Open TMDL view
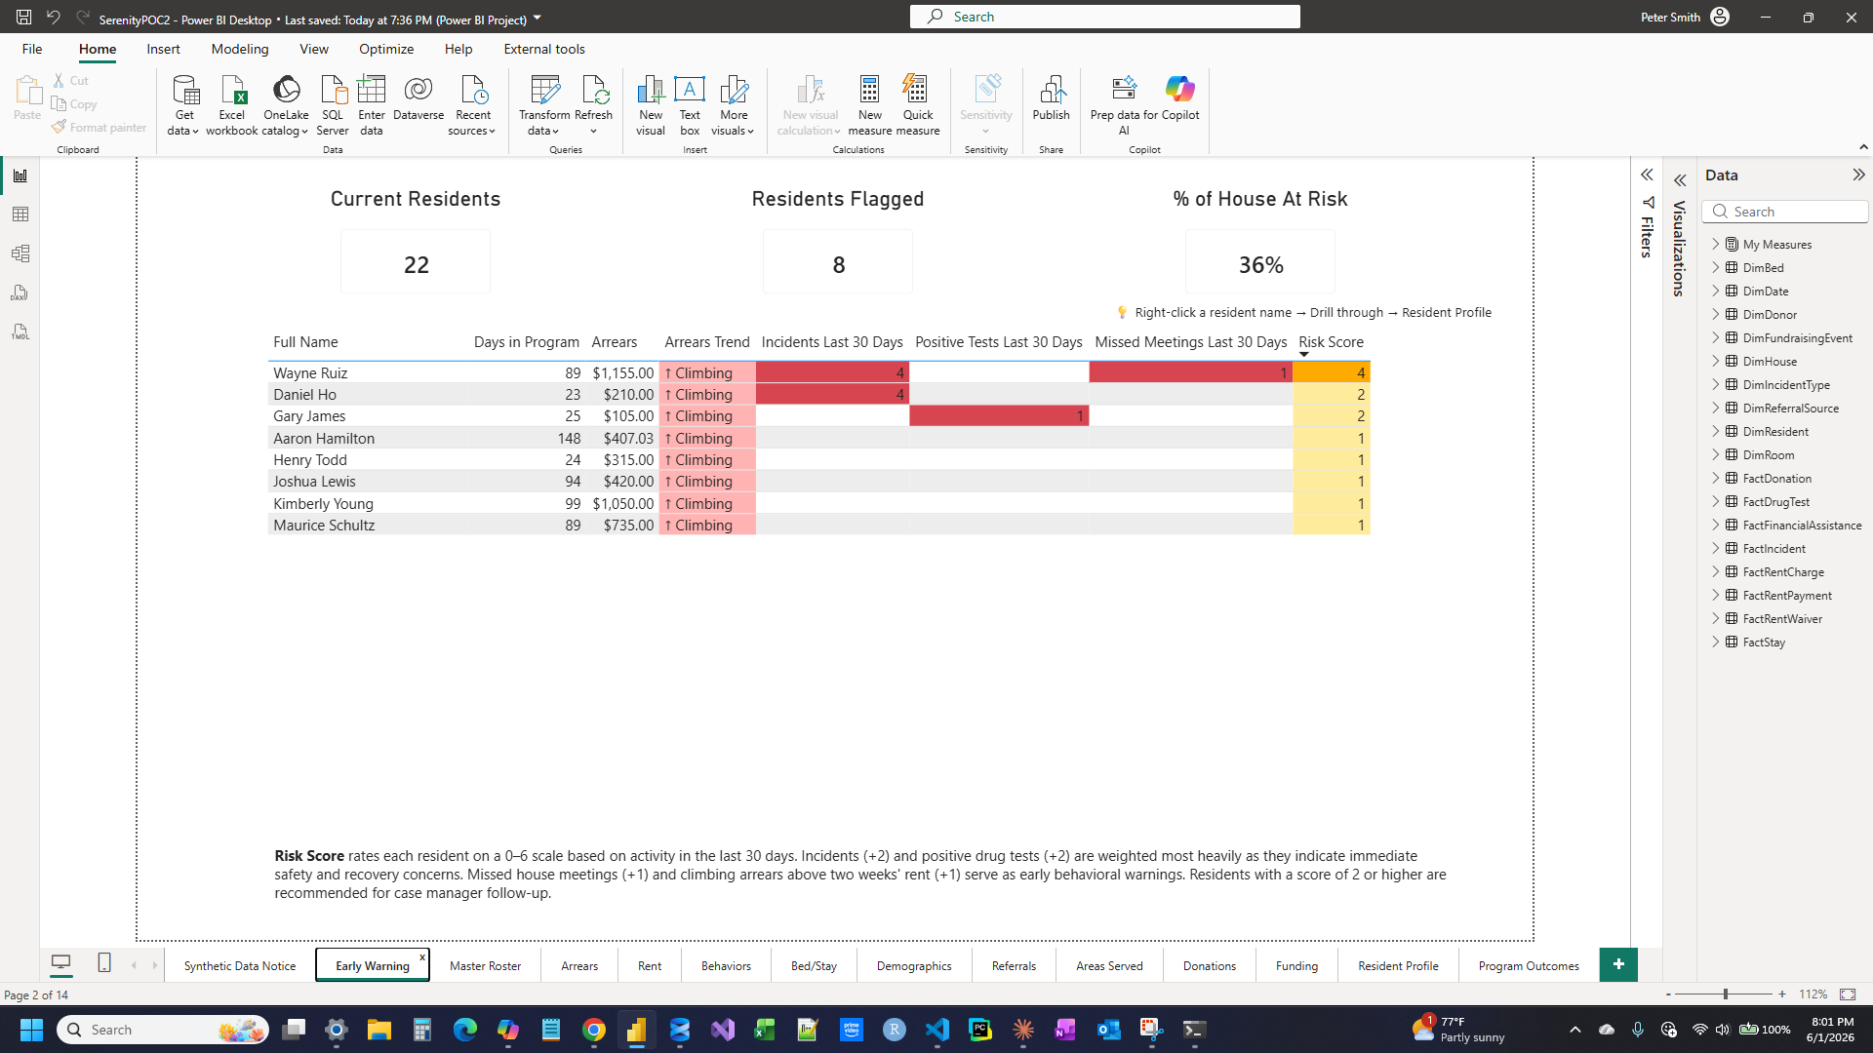This screenshot has width=1873, height=1053. click(x=20, y=331)
